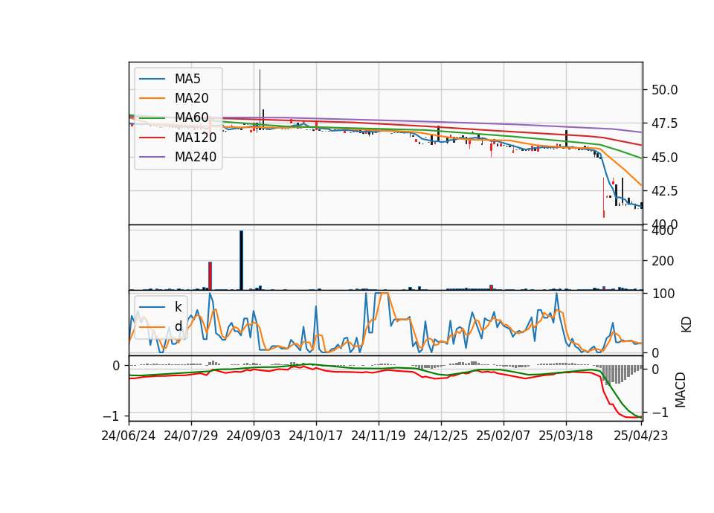Click the MACD axis title
Viewport: 714px width, 513px height.
pyautogui.click(x=681, y=390)
